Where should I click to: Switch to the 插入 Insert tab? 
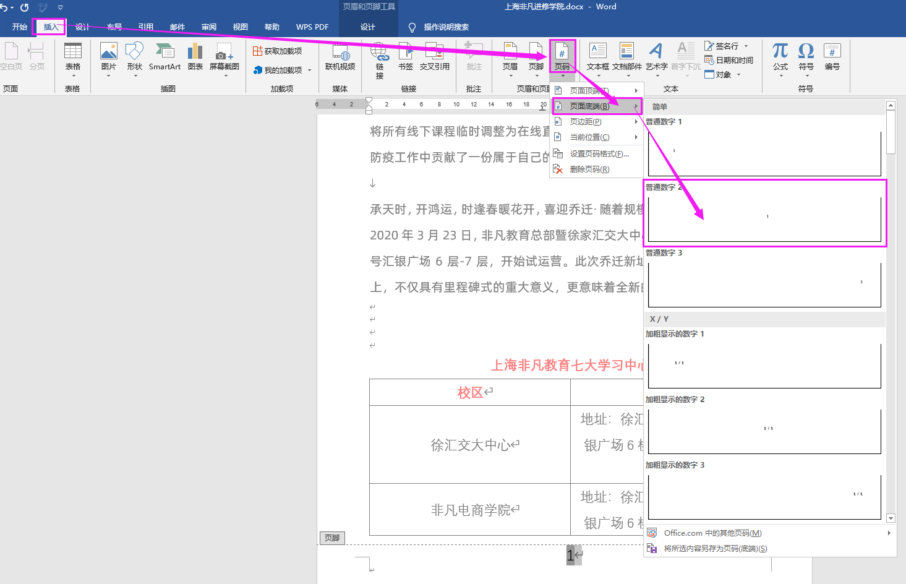[51, 27]
